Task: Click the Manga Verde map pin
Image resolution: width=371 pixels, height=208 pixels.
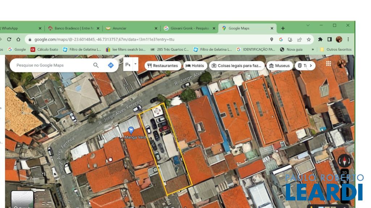Action: tap(131, 130)
